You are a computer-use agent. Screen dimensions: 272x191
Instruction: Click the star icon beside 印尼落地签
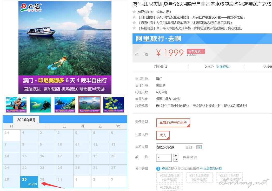point(134,12)
